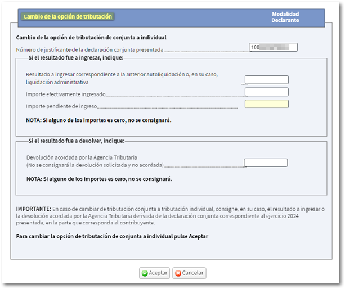This screenshot has height=289, width=345.
Task: Select the 'Si el resultado fue a ingresar' legend
Action: pos(75,58)
